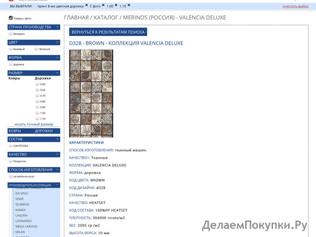Viewport: 316px width, 237px height.
Task: Collapse the 'Состав' section arrow
Action: pyautogui.click(x=57, y=139)
